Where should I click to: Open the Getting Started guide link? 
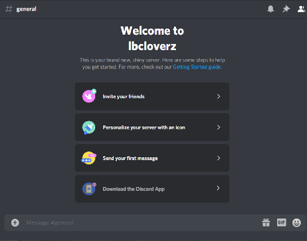197,67
